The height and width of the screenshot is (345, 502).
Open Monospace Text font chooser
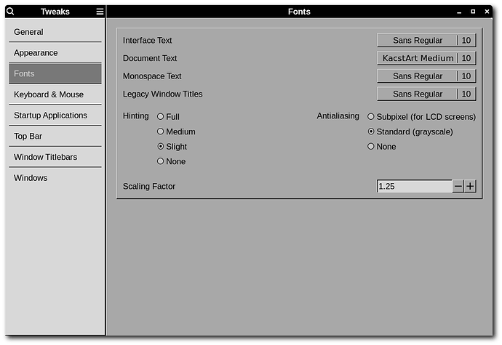[426, 76]
